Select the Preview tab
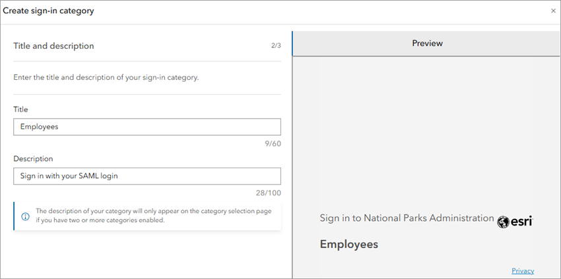 (427, 44)
